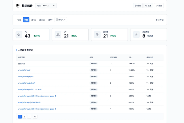Select the 今日 date range tab

[x=19, y=20]
